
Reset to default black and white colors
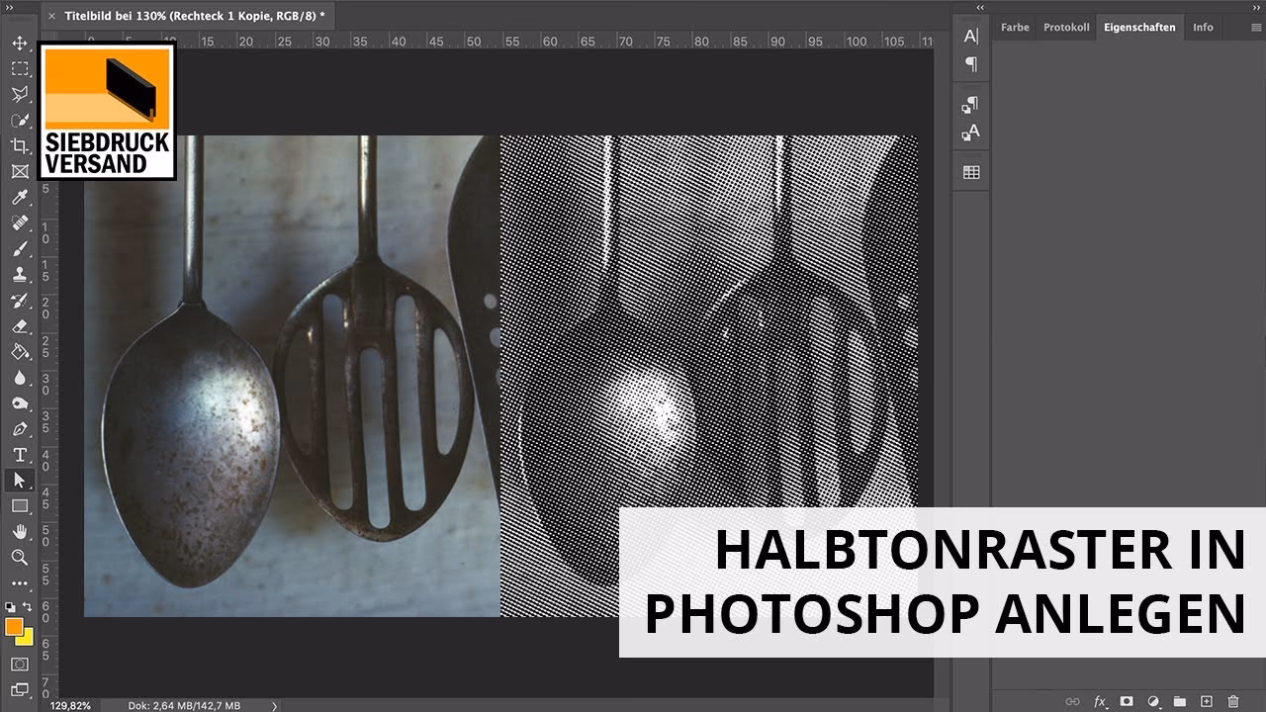coord(10,606)
